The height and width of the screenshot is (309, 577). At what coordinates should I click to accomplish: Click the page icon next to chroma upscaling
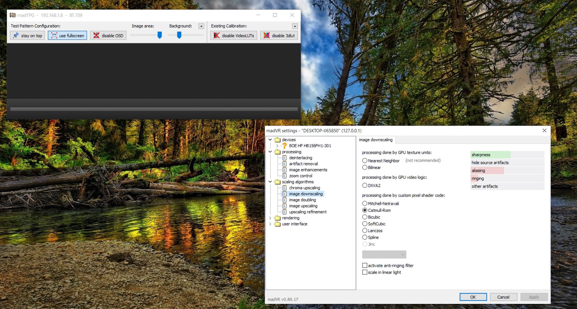[284, 188]
